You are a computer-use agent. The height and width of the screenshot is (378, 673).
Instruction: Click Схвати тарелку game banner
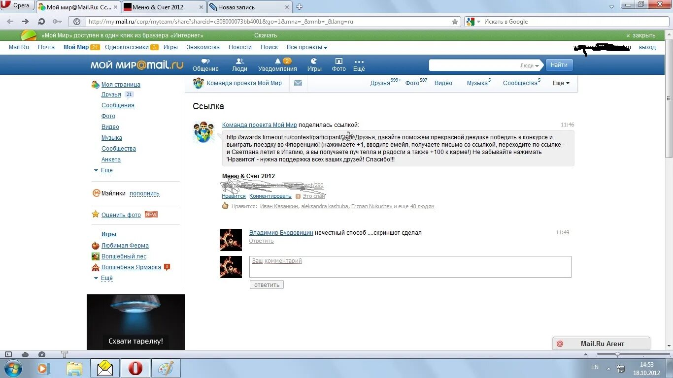coord(136,322)
